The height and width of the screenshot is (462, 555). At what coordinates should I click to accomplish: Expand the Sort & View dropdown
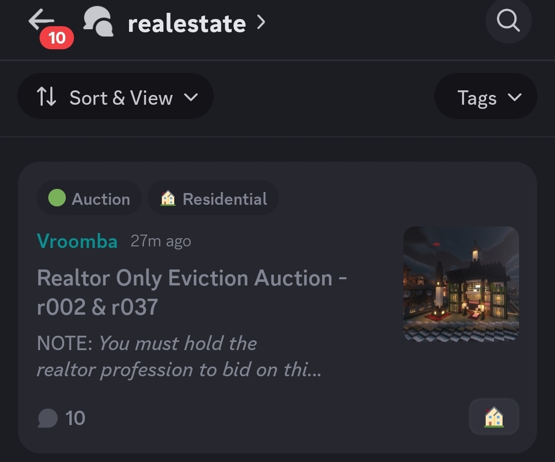(x=116, y=96)
